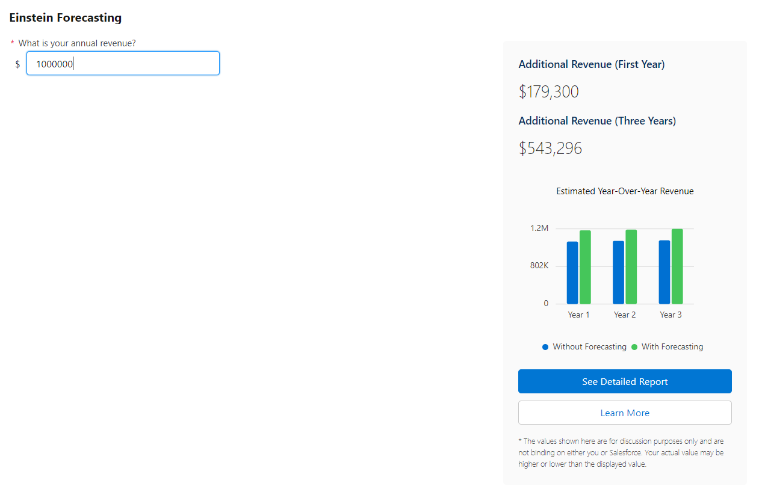Screen dimensions: 762x498
Task: Click the blue Without Forecasting legend dot
Action: pyautogui.click(x=545, y=347)
